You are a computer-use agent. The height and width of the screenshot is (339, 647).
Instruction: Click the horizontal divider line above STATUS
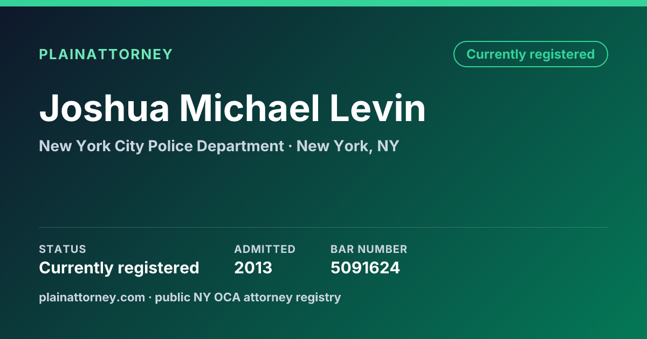click(x=323, y=227)
